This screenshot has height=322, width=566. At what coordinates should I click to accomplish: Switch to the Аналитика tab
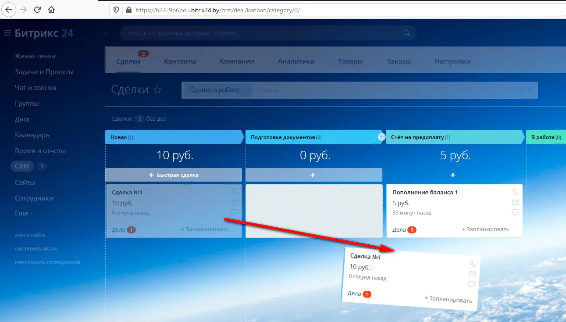(296, 61)
